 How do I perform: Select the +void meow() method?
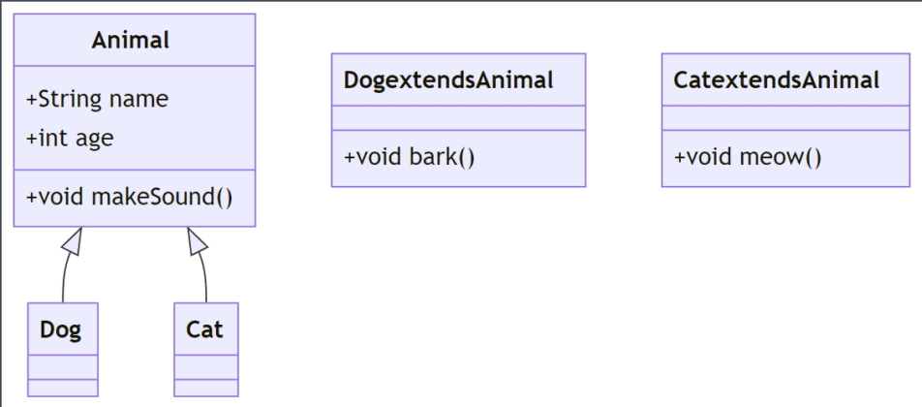(748, 157)
